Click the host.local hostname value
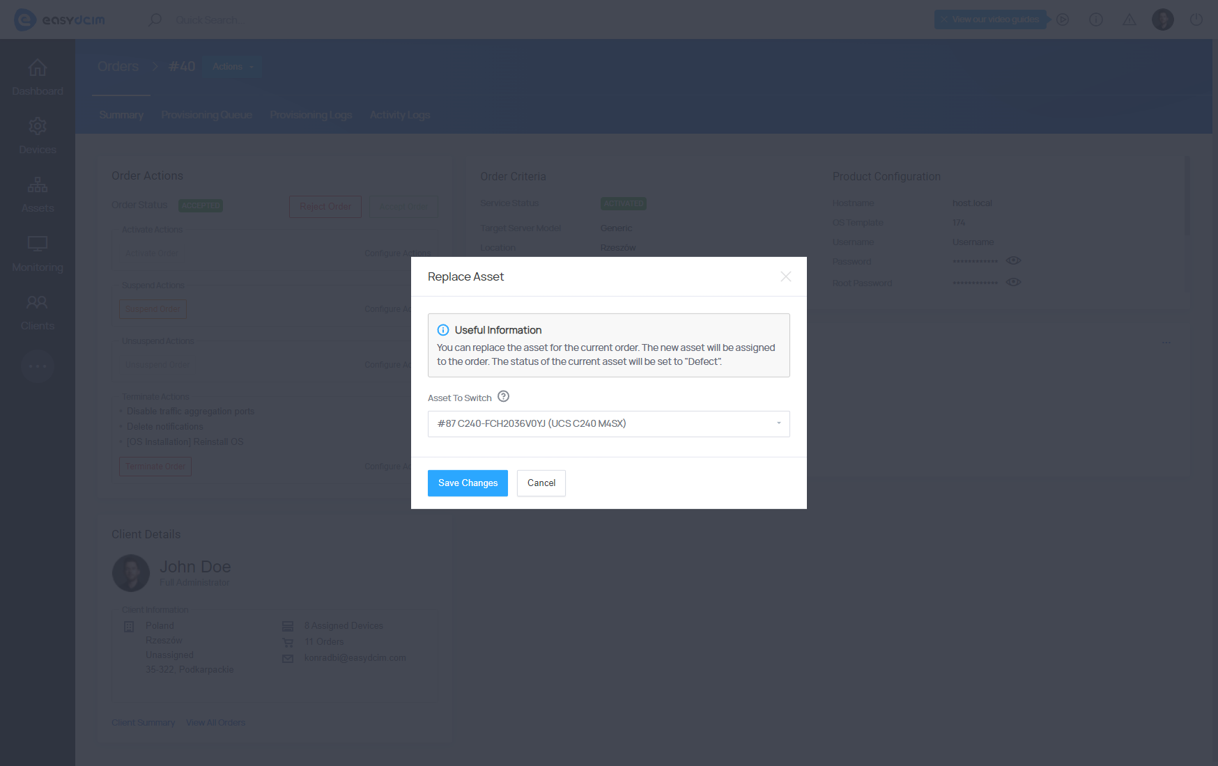The image size is (1218, 766). point(972,203)
